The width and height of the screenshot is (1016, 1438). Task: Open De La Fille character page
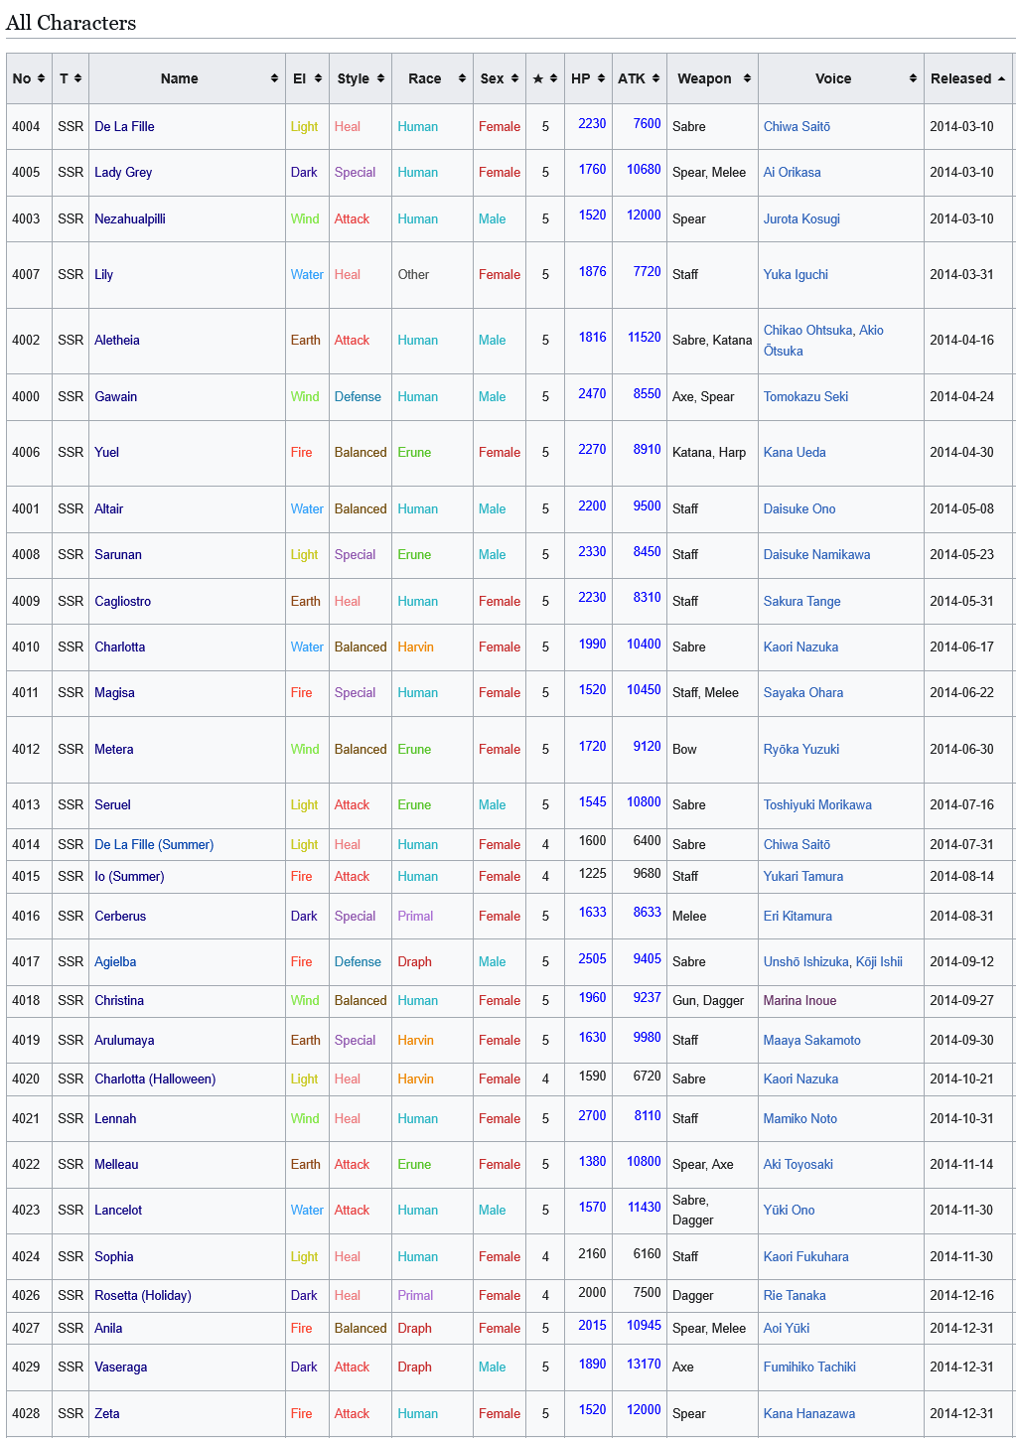click(x=124, y=126)
